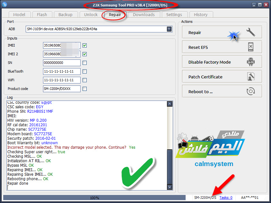Enable the Product code checkbox
The width and height of the screenshot is (271, 203).
tap(84, 89)
